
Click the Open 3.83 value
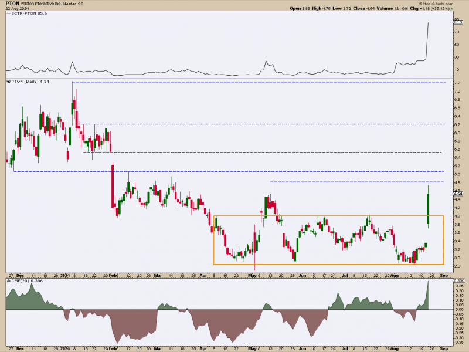pos(300,8)
